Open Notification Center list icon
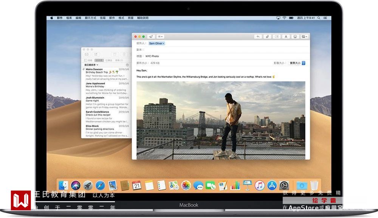The height and width of the screenshot is (218, 378). click(x=325, y=18)
